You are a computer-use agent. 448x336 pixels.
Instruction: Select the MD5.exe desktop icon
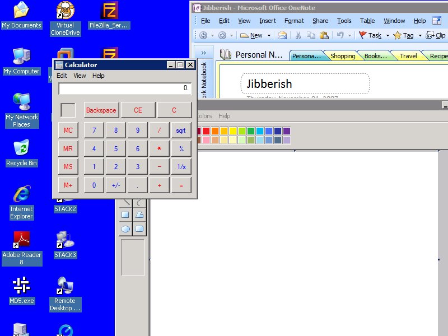click(22, 291)
